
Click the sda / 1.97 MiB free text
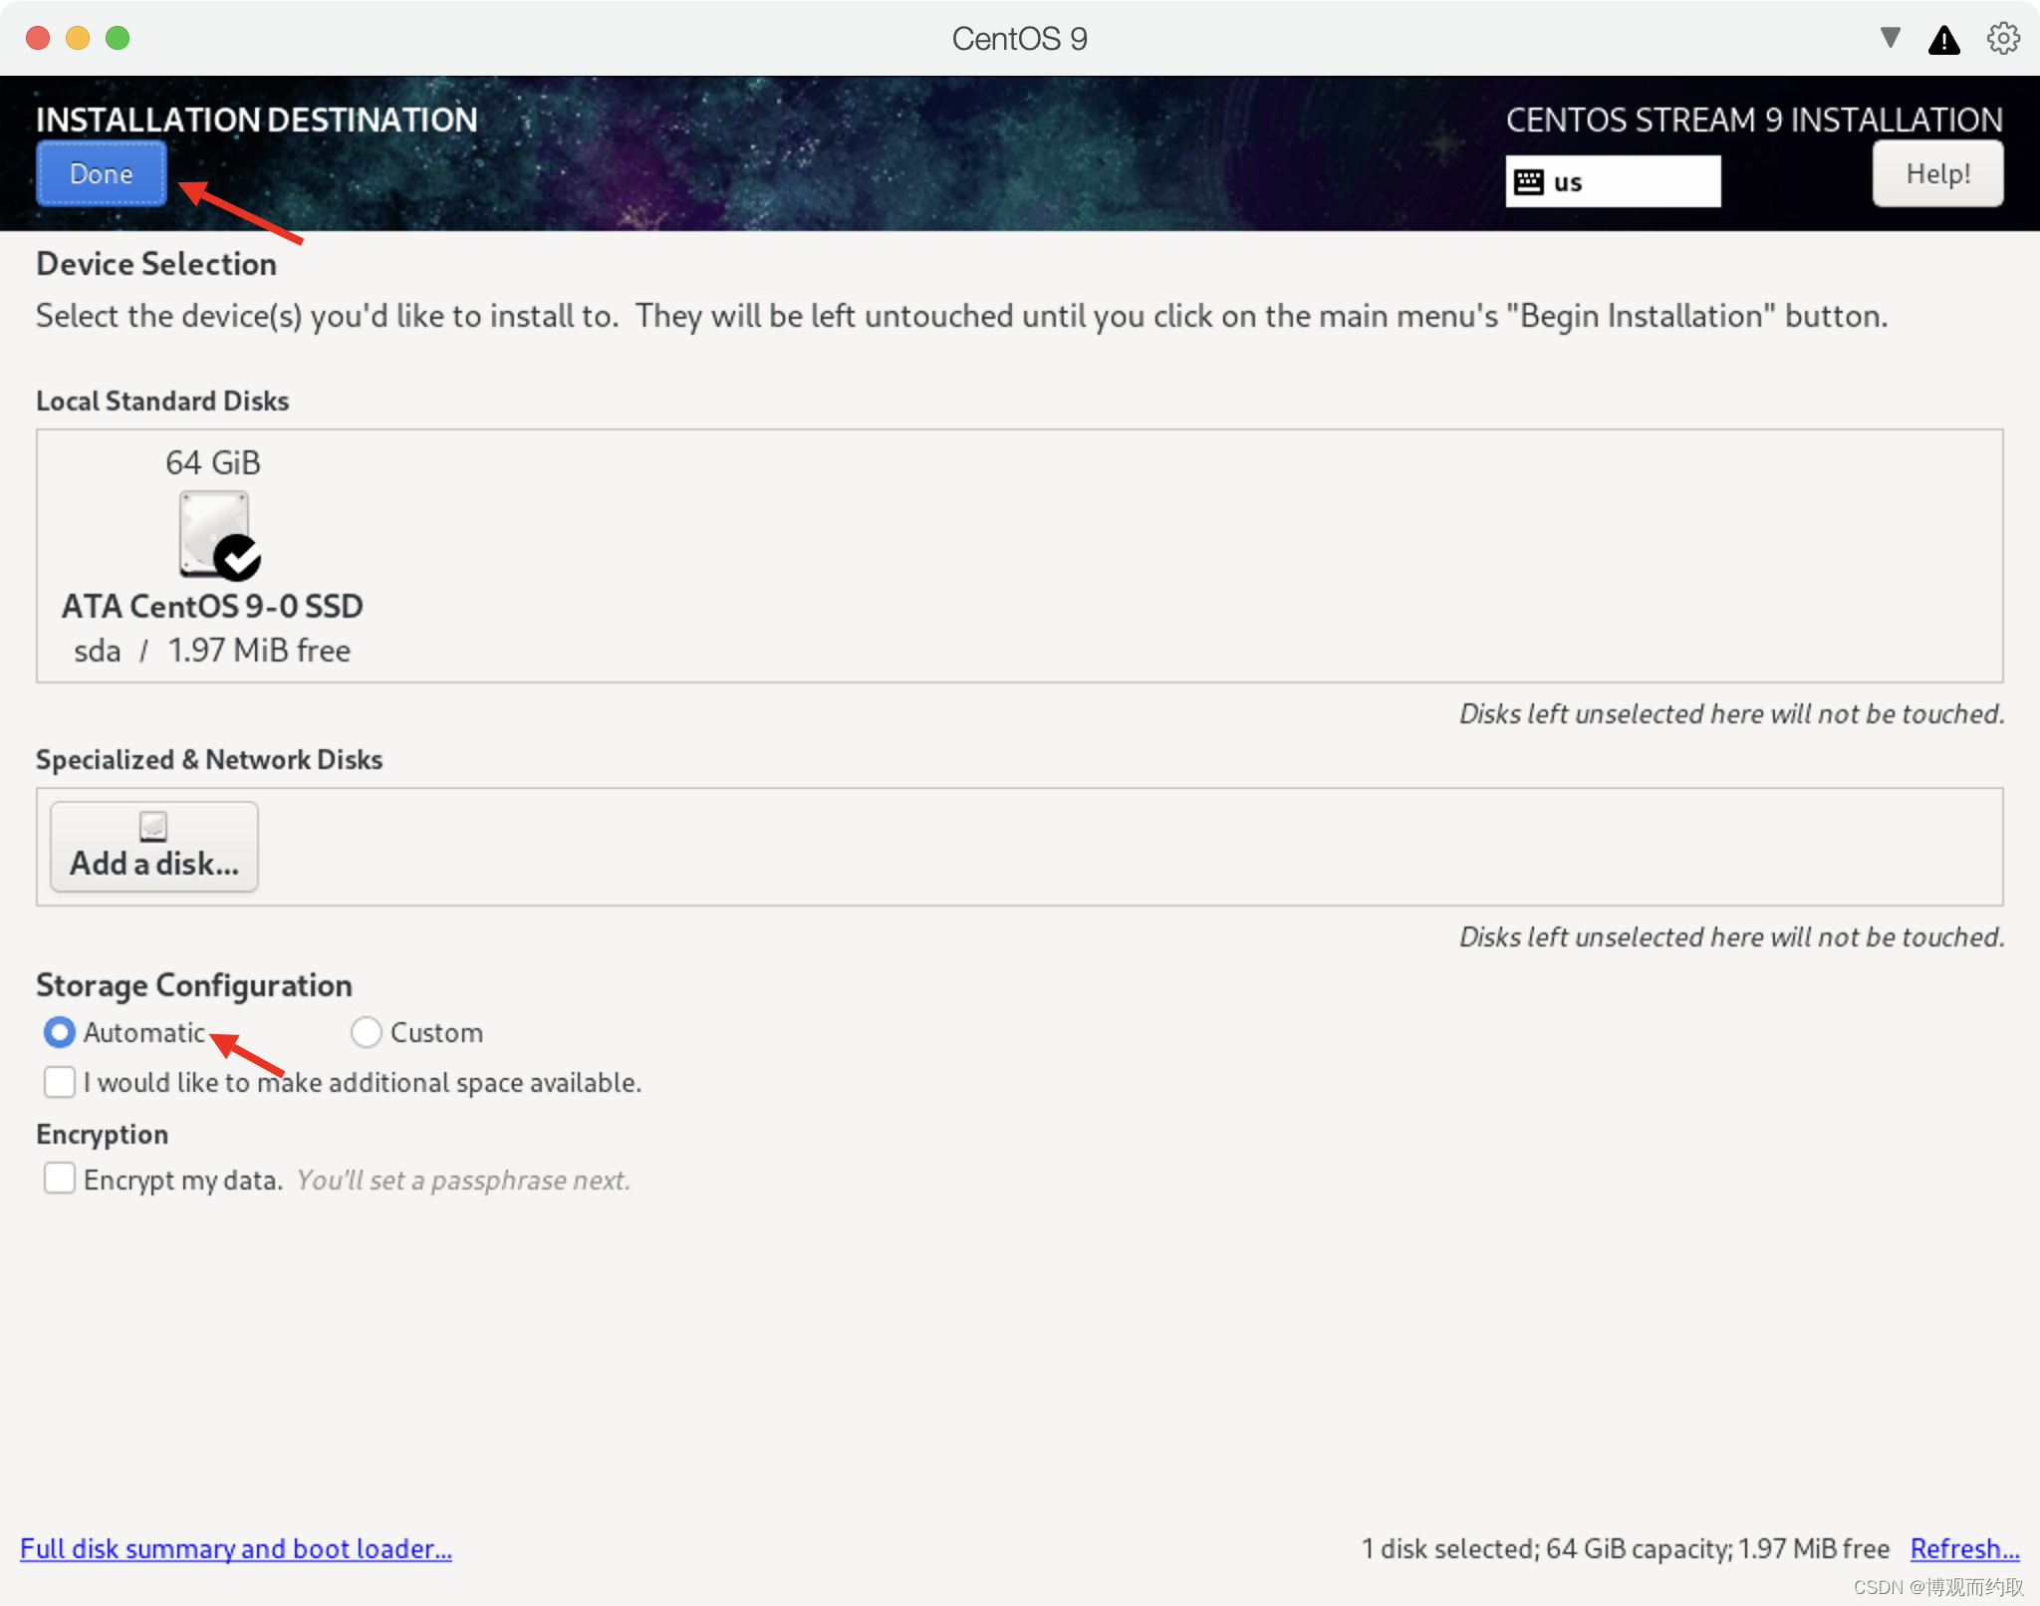coord(212,651)
